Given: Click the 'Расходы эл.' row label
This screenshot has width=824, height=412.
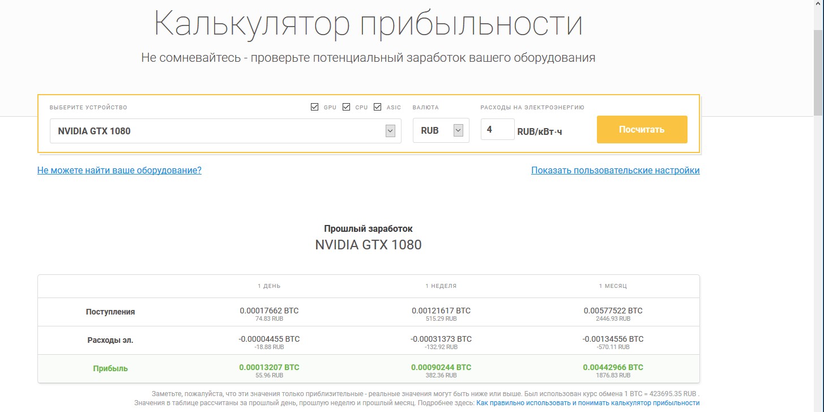Looking at the screenshot, I should point(110,340).
